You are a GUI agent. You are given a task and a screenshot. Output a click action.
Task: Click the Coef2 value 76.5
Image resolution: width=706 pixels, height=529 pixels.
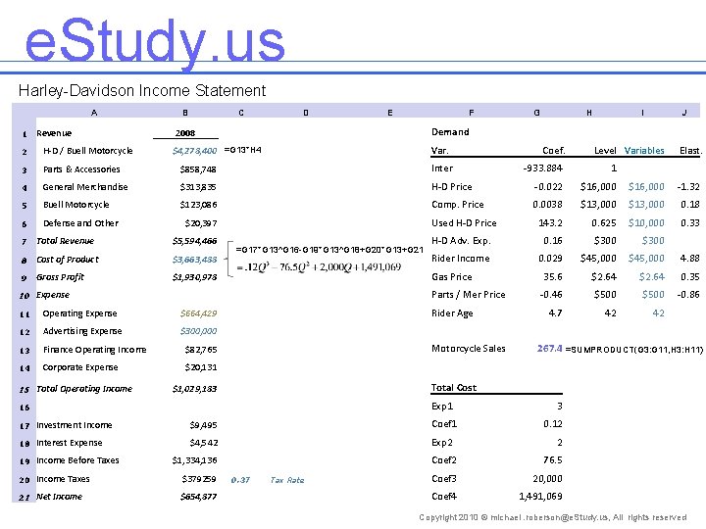coord(553,460)
